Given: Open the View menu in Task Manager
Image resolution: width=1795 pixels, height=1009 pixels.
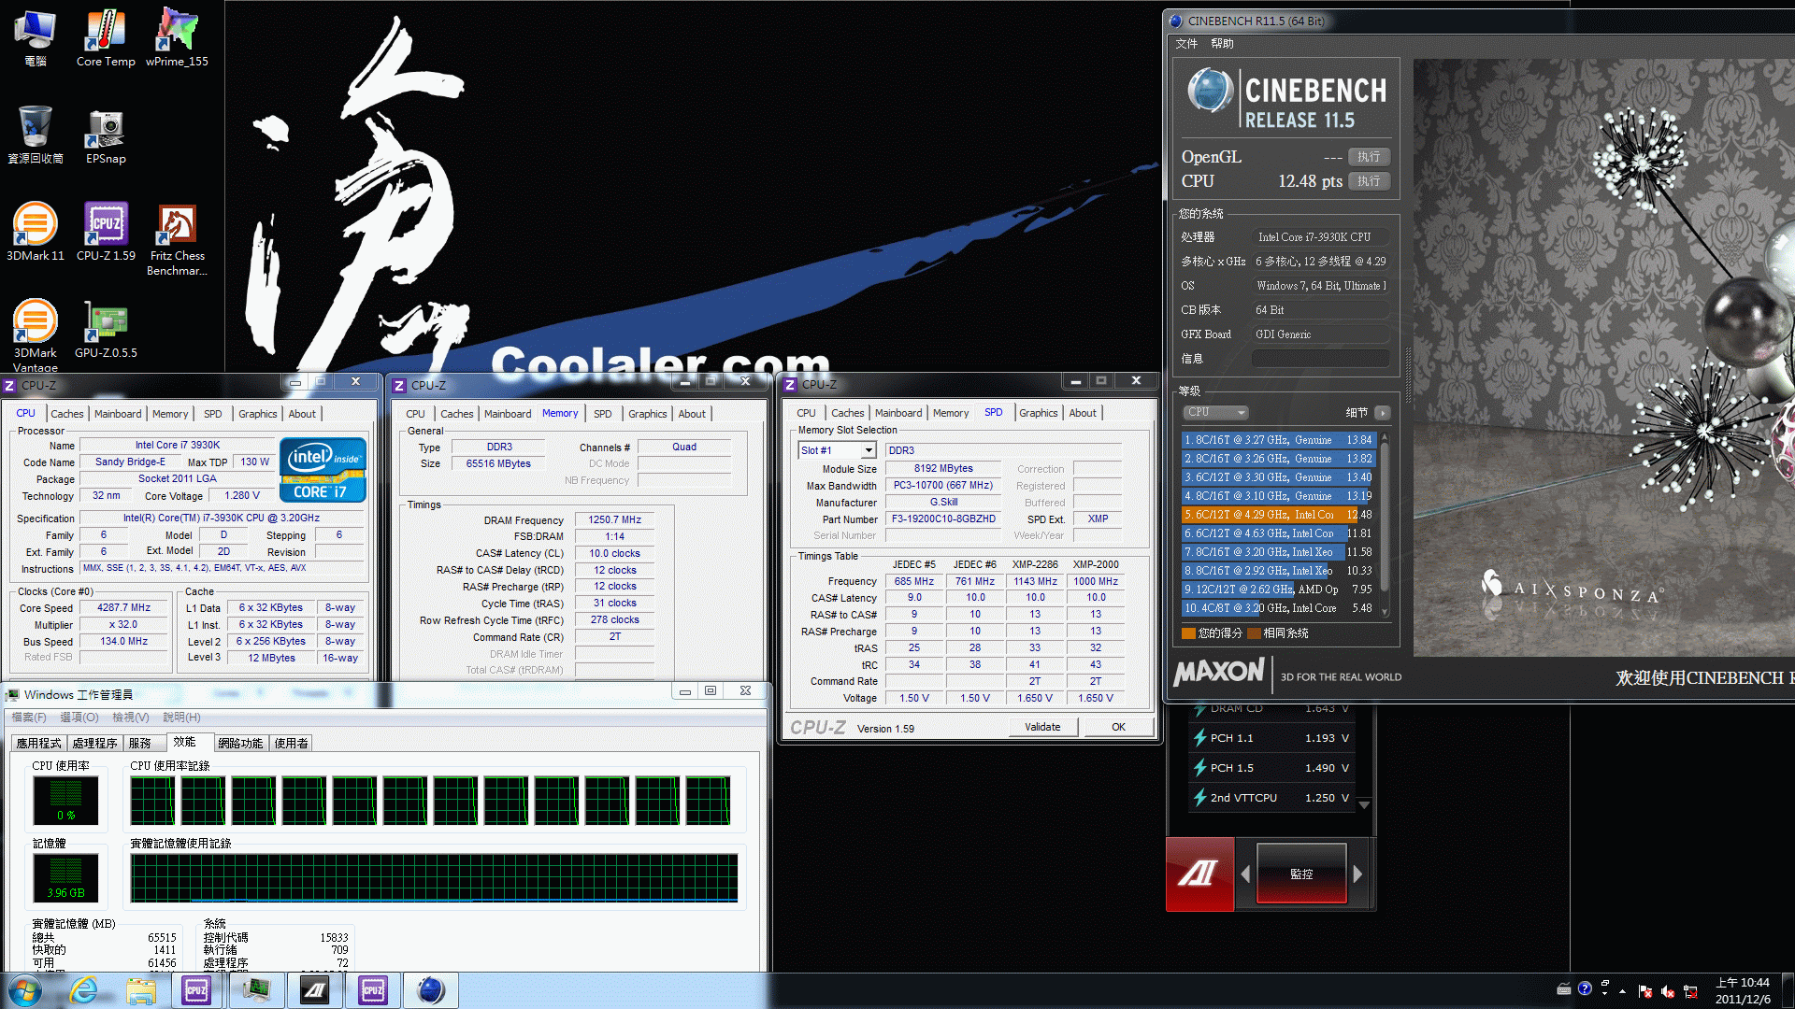Looking at the screenshot, I should (130, 718).
